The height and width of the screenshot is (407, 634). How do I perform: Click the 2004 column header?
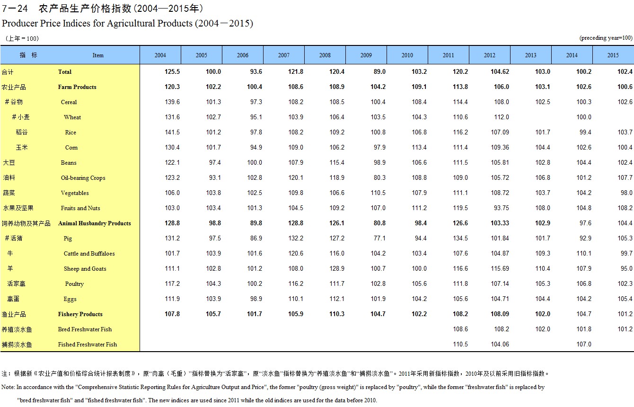tap(160, 55)
